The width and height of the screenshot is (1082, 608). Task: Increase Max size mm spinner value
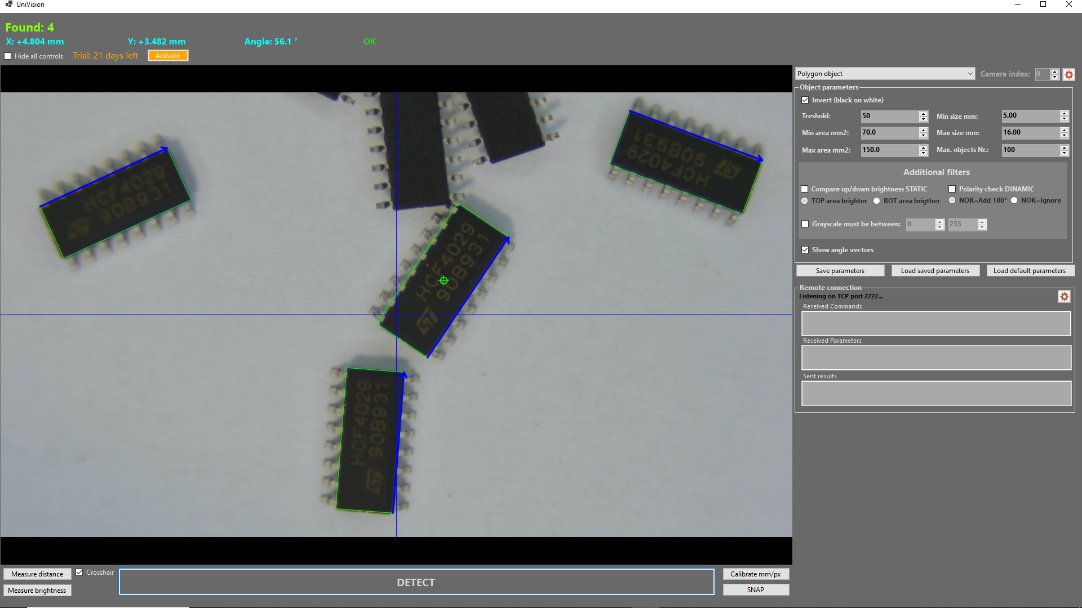point(1064,129)
